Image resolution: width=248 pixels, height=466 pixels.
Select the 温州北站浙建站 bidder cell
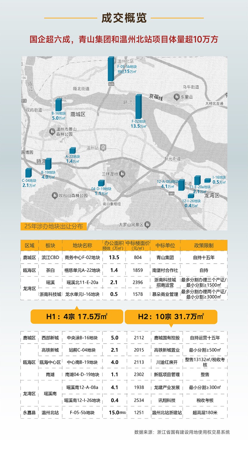point(167,412)
